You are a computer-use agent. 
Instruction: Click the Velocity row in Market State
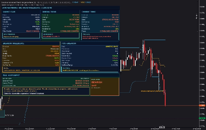point(21,22)
